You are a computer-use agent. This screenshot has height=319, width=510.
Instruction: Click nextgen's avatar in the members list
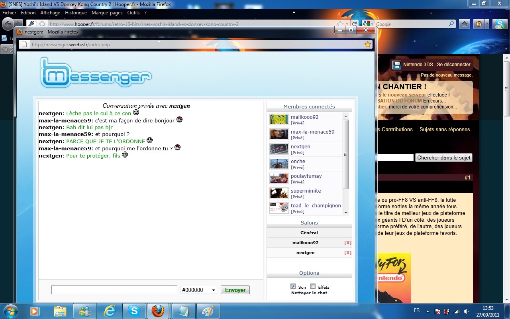279,149
